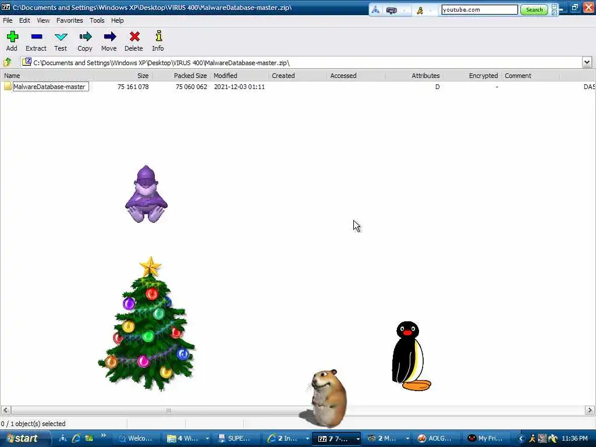Click the AOL triangle icon in title toolbar
Screen dimensions: 596x447
coord(375,10)
